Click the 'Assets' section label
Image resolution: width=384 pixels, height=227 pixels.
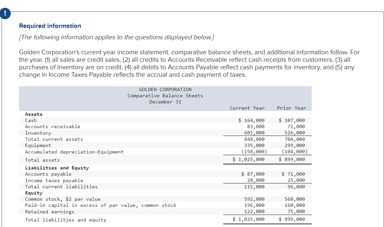[x=34, y=114]
